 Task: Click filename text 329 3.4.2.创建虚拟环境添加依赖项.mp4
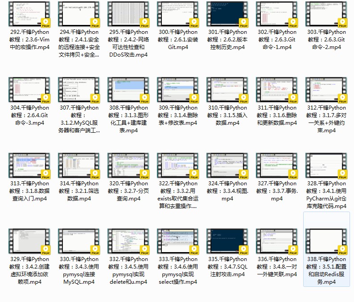coord(29,271)
